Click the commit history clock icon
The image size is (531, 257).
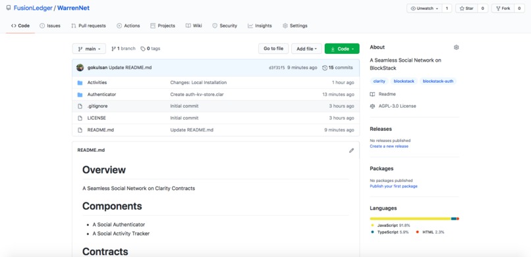pos(325,68)
